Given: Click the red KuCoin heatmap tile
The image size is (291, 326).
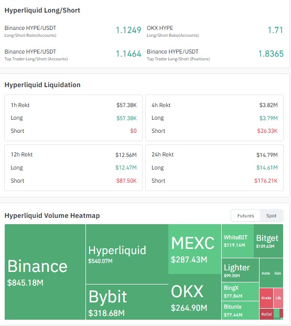Looking at the screenshot, I should 266,314.
